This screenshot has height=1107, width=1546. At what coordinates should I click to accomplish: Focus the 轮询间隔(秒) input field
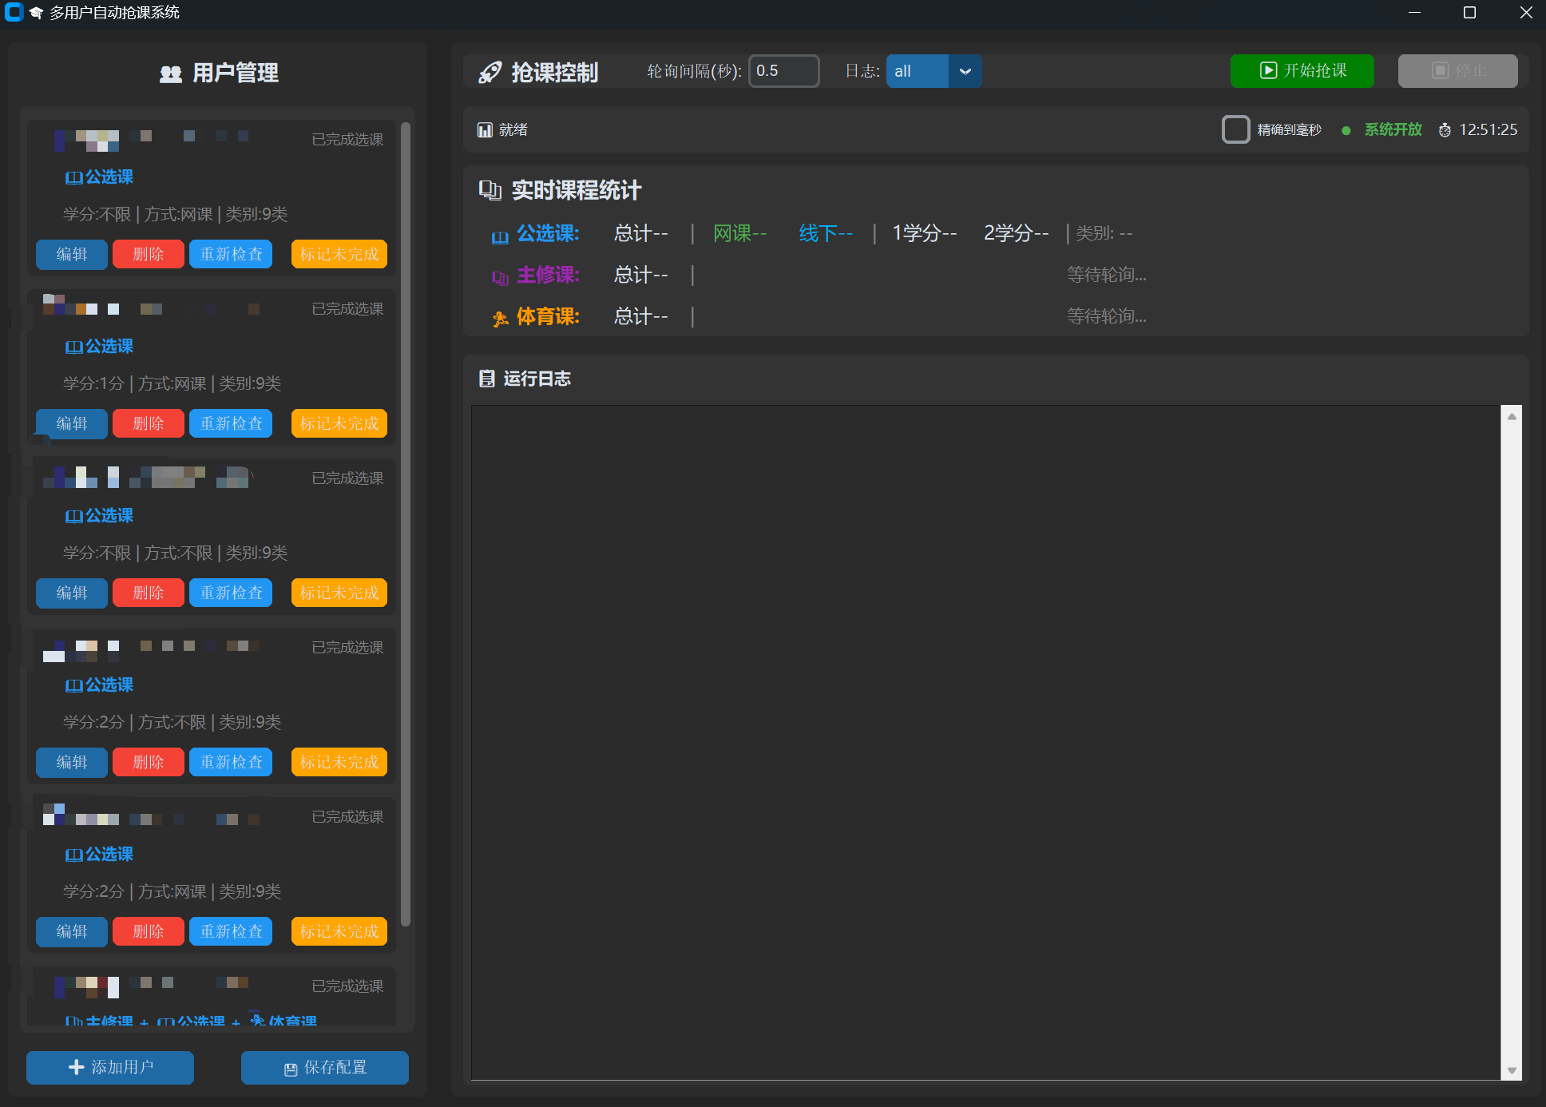coord(783,71)
